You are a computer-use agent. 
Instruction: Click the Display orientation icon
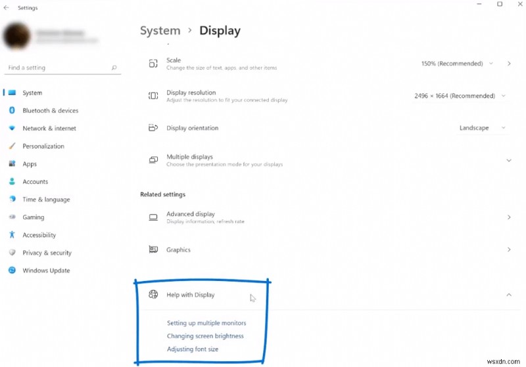pos(153,128)
